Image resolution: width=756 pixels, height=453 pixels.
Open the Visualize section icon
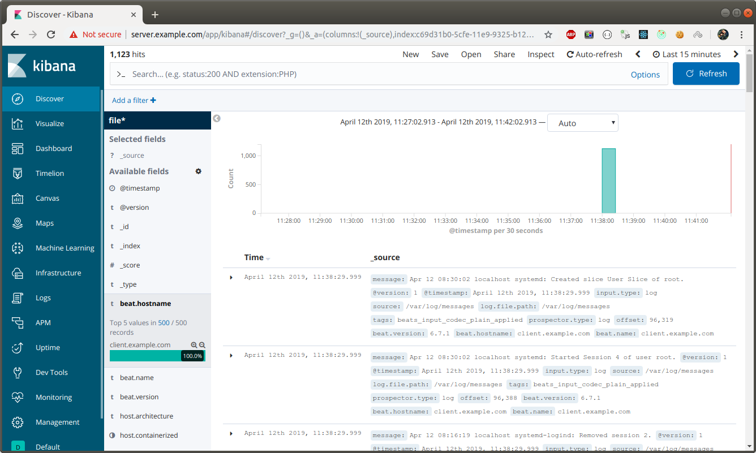(x=18, y=124)
